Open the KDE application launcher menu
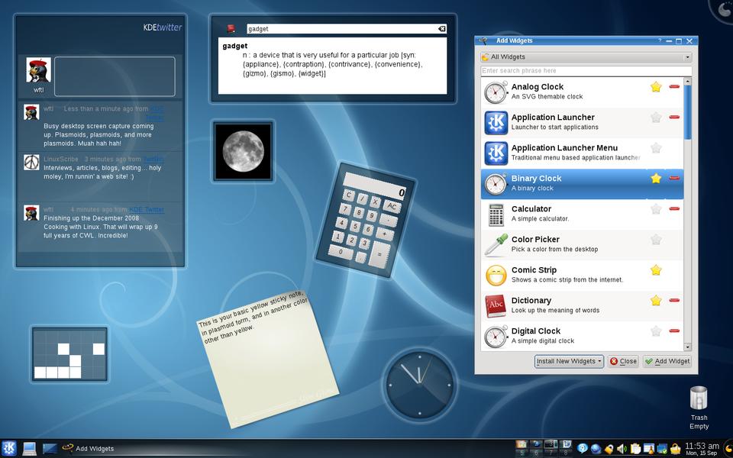Image resolution: width=733 pixels, height=458 pixels. [10, 448]
